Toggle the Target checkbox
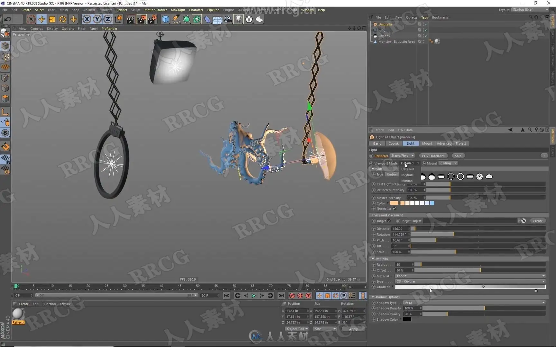This screenshot has width=556, height=347. click(389, 221)
